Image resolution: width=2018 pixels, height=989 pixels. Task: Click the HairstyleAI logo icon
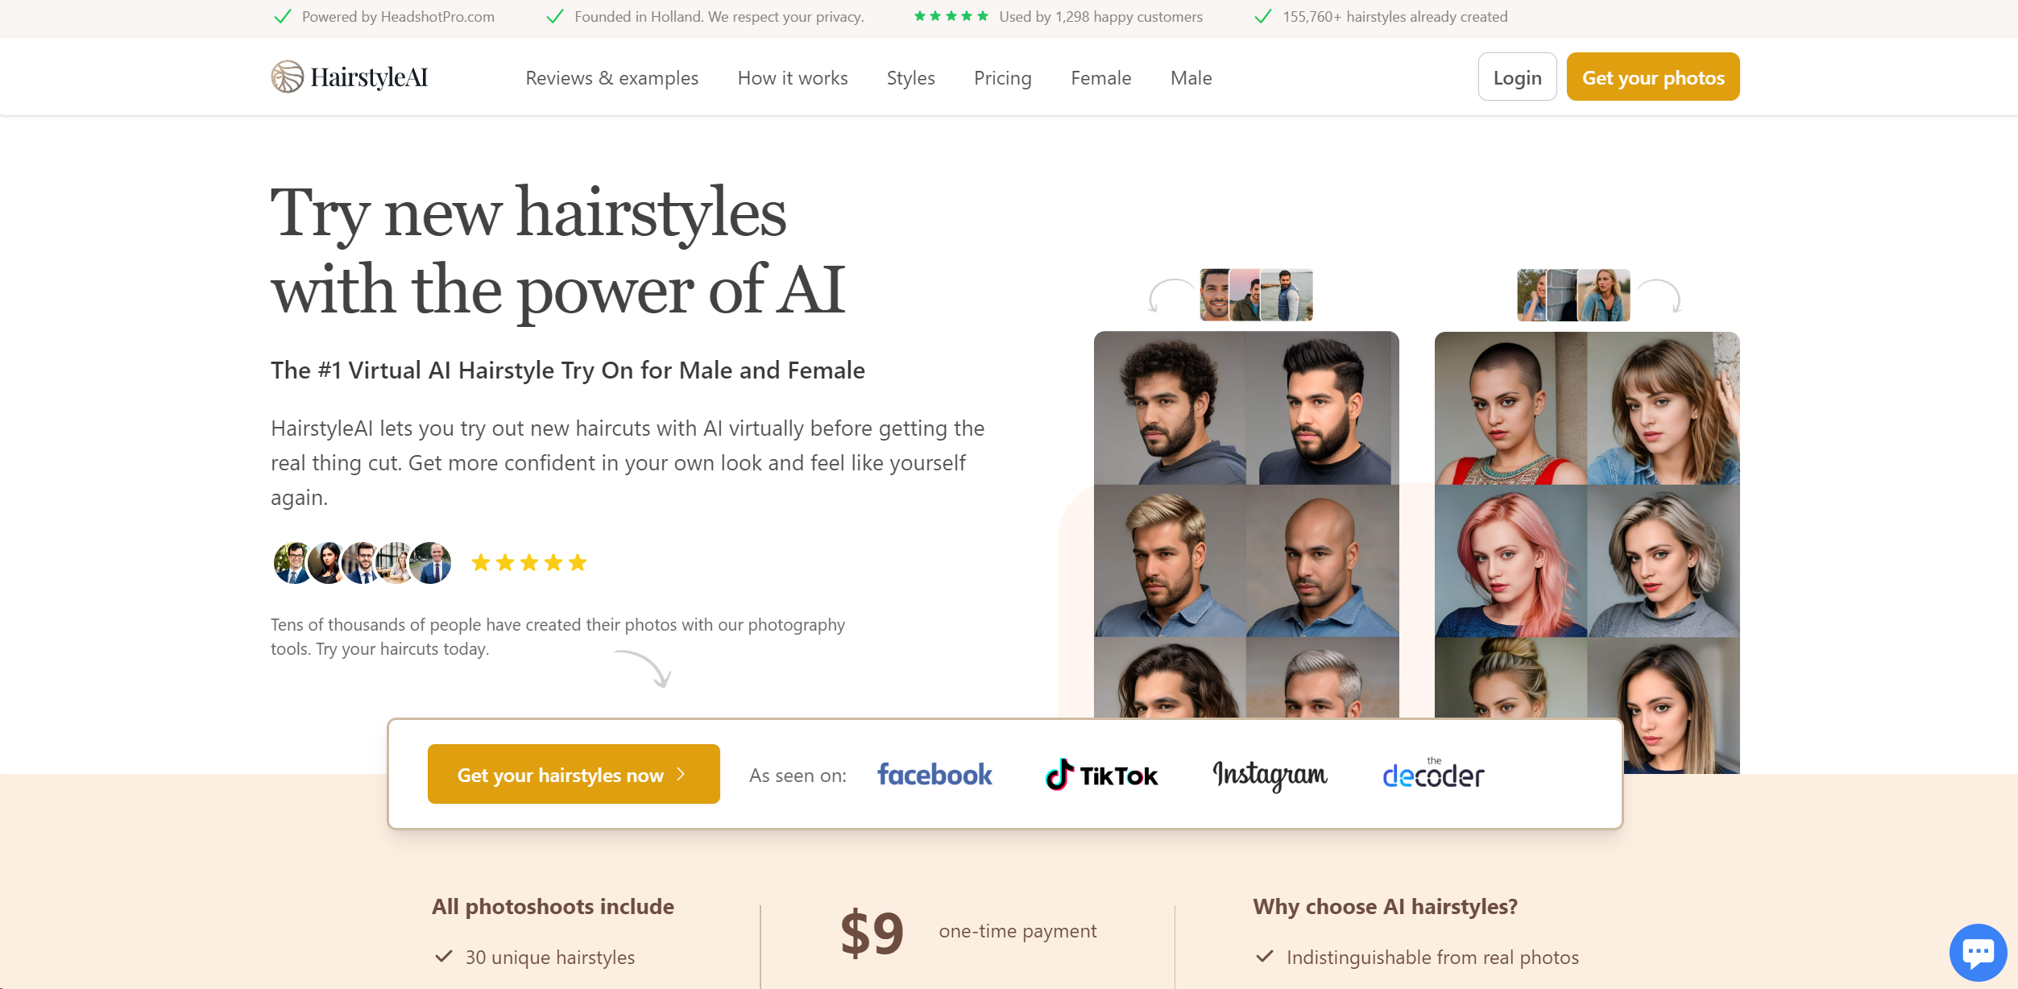[286, 76]
